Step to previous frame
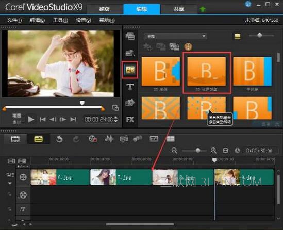Screen dimensions: 283x230 (x=53, y=119)
